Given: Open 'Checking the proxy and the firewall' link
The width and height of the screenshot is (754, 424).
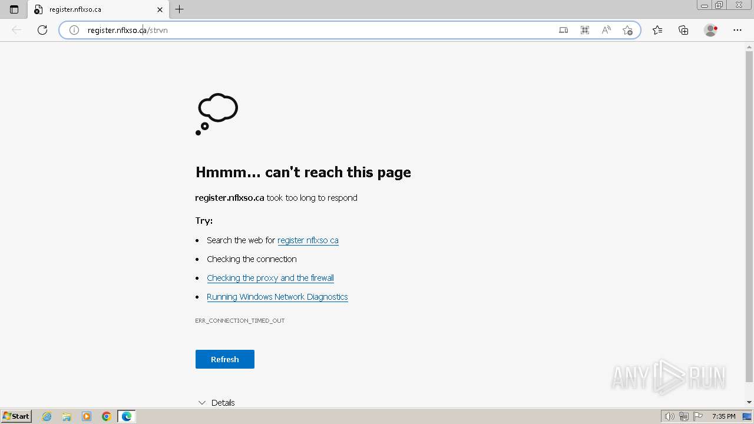Looking at the screenshot, I should coord(270,278).
